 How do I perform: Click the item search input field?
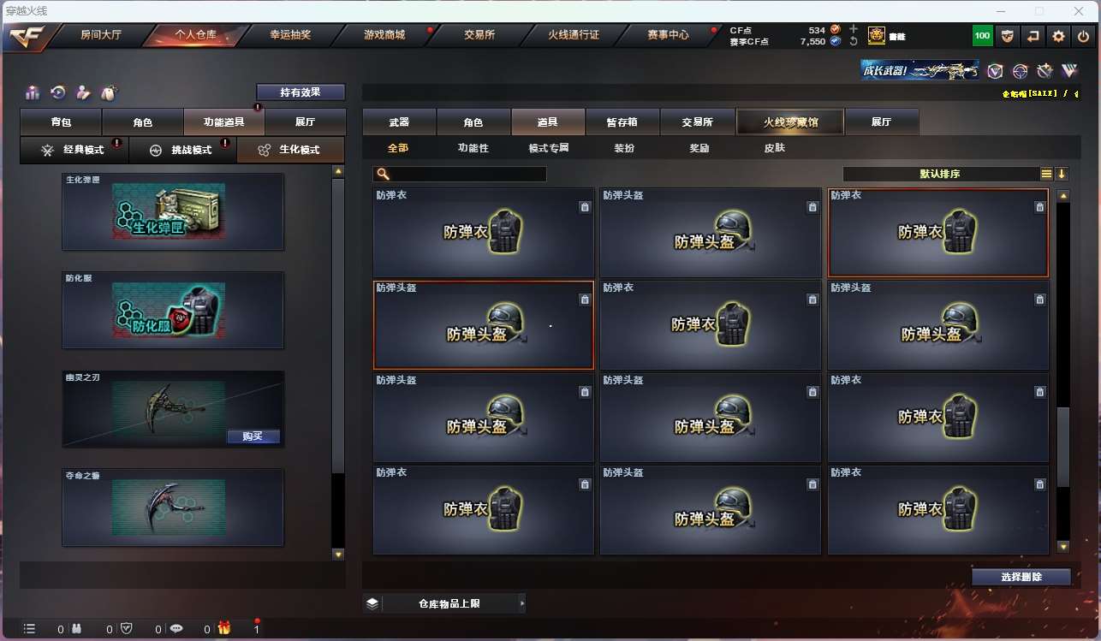tap(460, 174)
